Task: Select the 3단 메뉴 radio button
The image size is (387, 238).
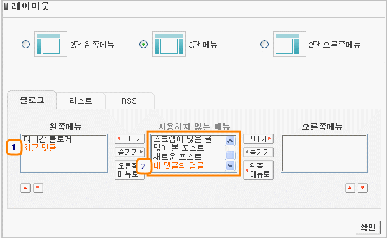Action: (x=143, y=45)
